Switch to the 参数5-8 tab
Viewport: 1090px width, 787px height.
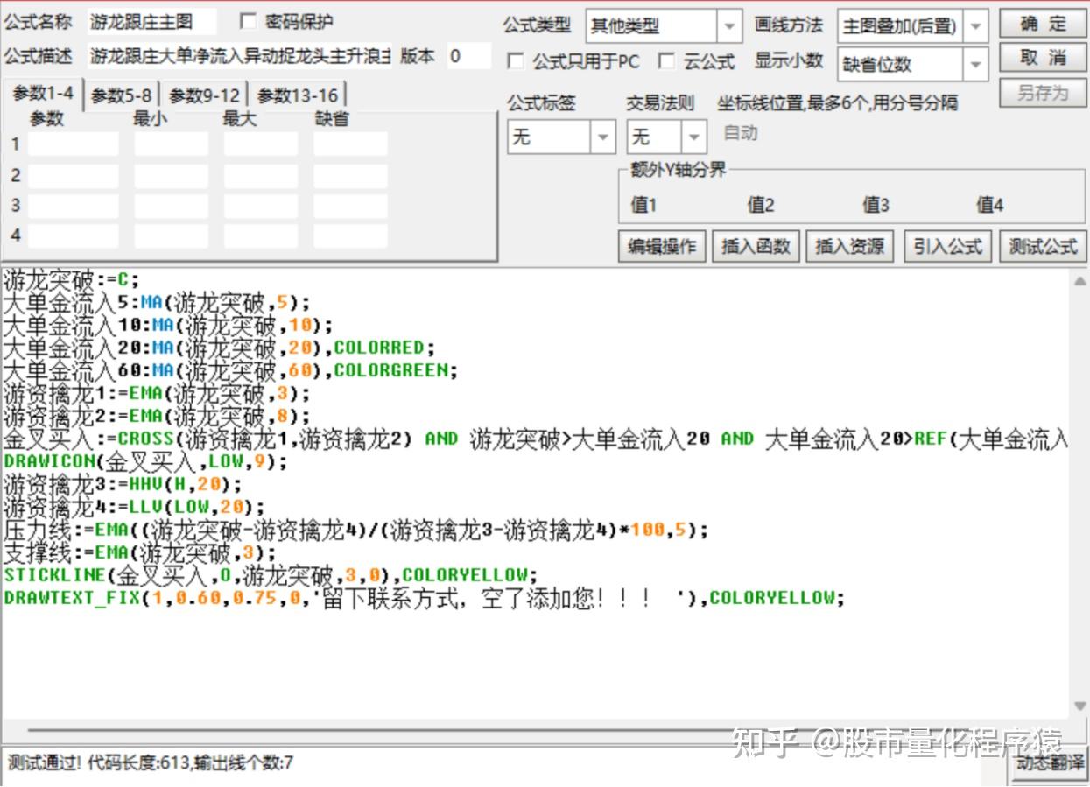[121, 95]
